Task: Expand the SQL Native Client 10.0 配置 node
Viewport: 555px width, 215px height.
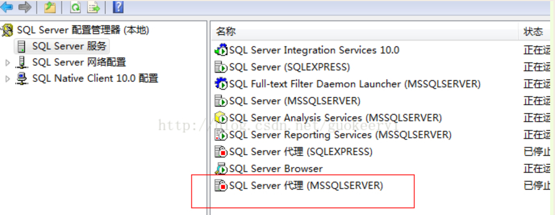Action: click(8, 79)
